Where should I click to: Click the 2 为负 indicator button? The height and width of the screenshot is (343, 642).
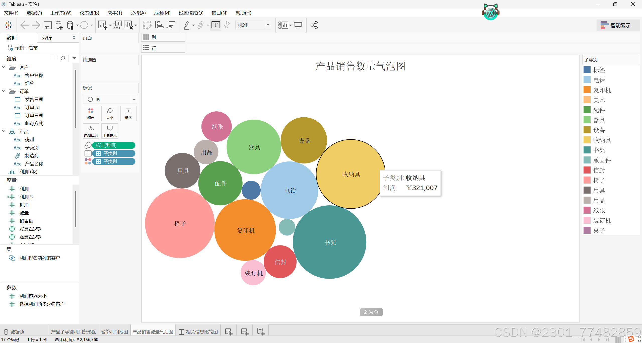click(x=371, y=312)
